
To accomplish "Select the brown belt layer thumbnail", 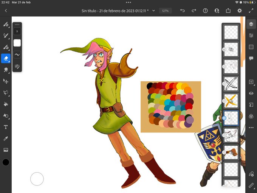I will coord(231,152).
